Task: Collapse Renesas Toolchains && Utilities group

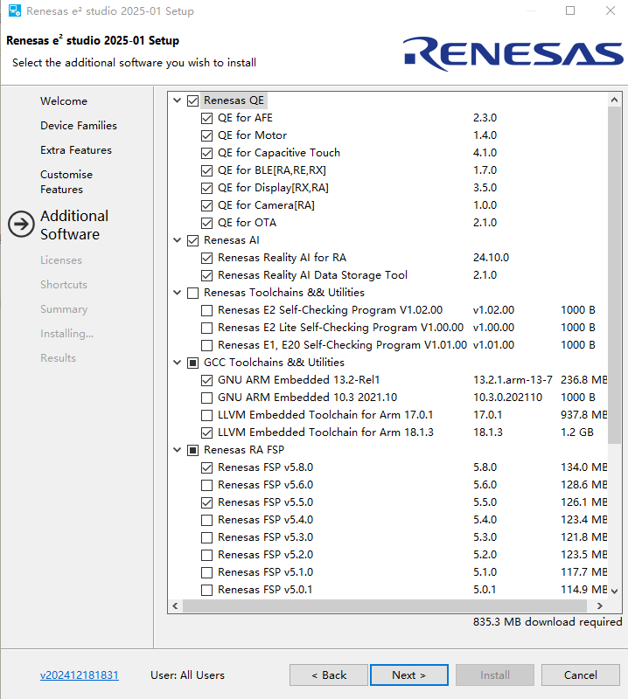Action: click(178, 293)
